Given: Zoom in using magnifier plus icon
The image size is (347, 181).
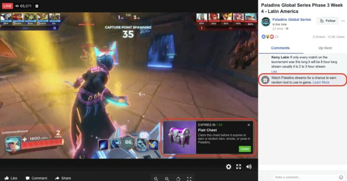Looking at the screenshot, I should [167, 178].
